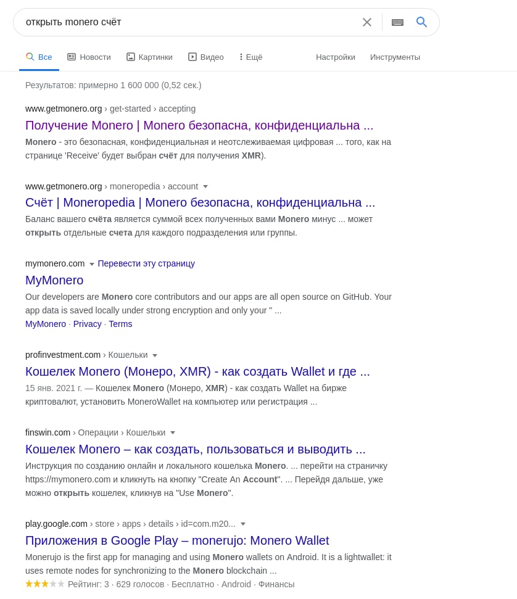Screen dimensions: 517x599
Task: Open the Privacy sitelink
Action: point(87,324)
